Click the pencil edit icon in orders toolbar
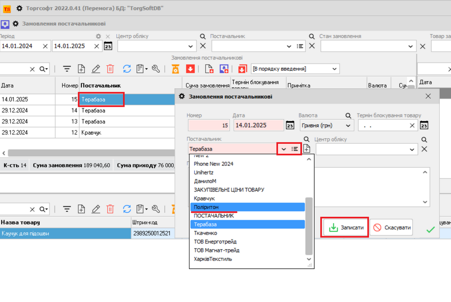The image size is (451, 302). (96, 69)
